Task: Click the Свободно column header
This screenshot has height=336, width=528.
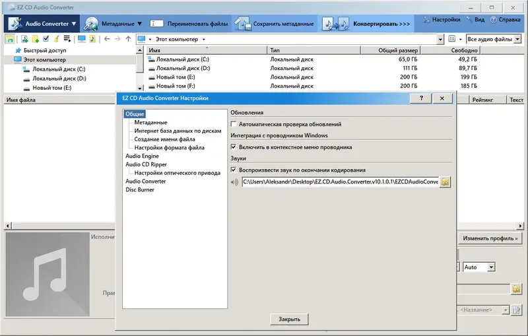Action: tap(451, 50)
